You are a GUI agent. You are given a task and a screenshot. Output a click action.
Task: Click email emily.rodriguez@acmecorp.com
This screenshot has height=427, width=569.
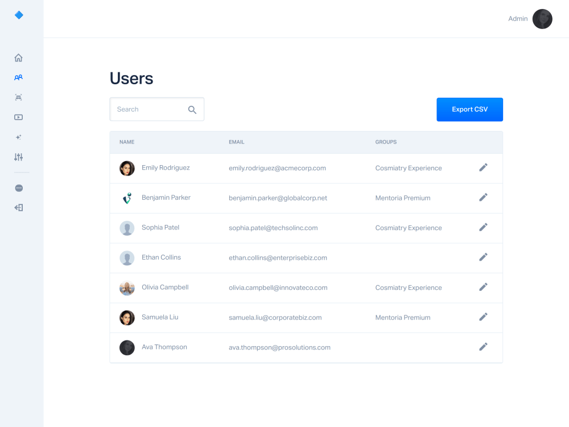point(277,168)
